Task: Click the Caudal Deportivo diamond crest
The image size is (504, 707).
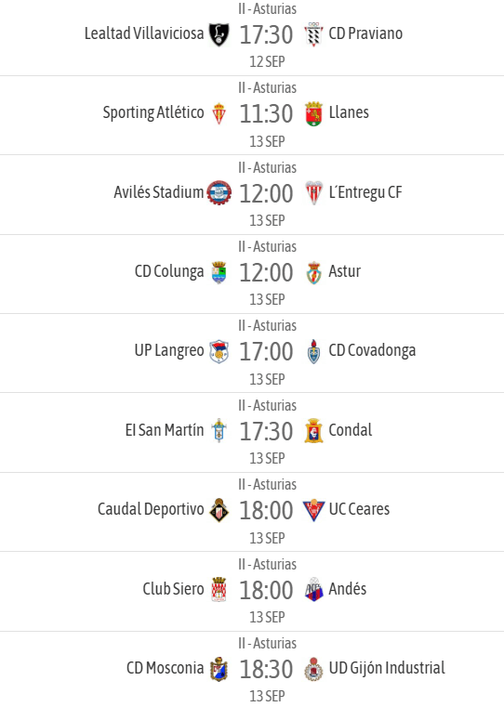Action: point(219,510)
